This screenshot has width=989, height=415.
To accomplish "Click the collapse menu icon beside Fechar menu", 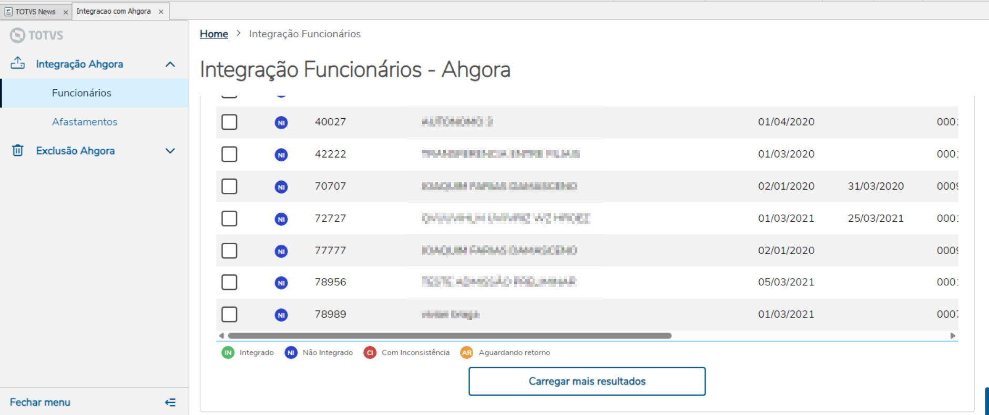I will 170,402.
